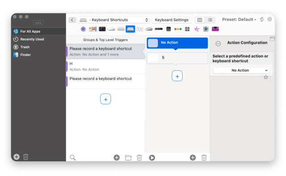Create a new folder group
This screenshot has width=286, height=176.
point(128,158)
